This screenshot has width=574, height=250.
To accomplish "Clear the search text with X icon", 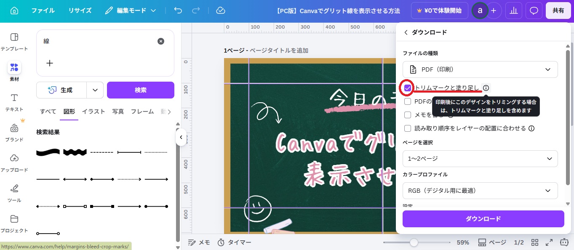I will [161, 41].
